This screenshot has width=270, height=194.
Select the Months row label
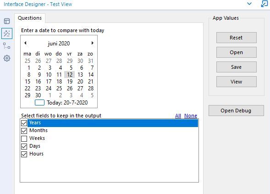click(x=39, y=130)
